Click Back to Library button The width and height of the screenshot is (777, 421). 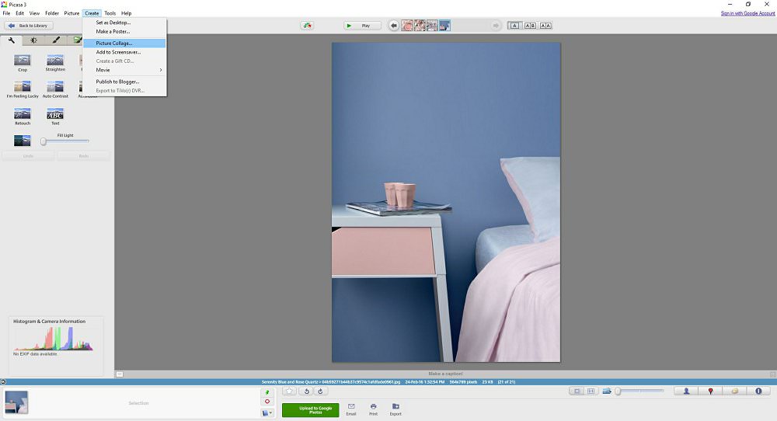coord(29,26)
